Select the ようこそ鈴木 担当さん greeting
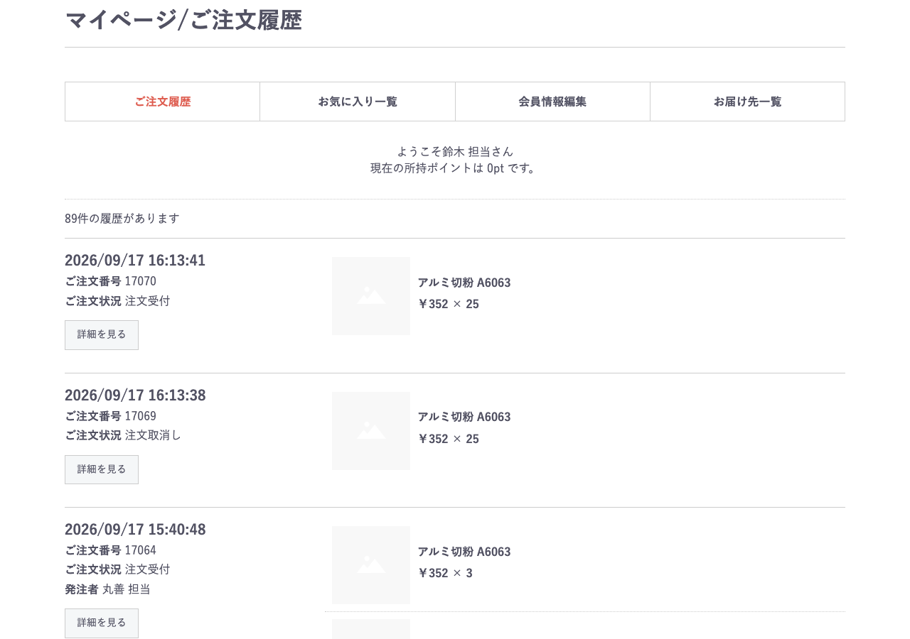The image size is (910, 639). pyautogui.click(x=455, y=151)
